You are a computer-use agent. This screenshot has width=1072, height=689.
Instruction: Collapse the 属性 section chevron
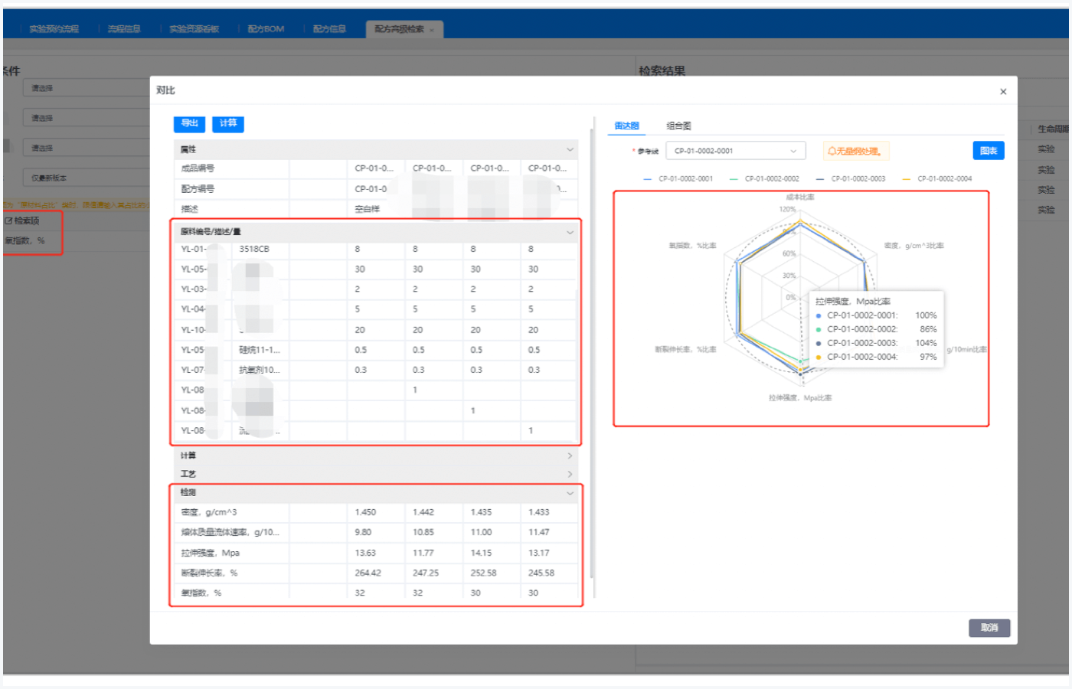click(570, 149)
